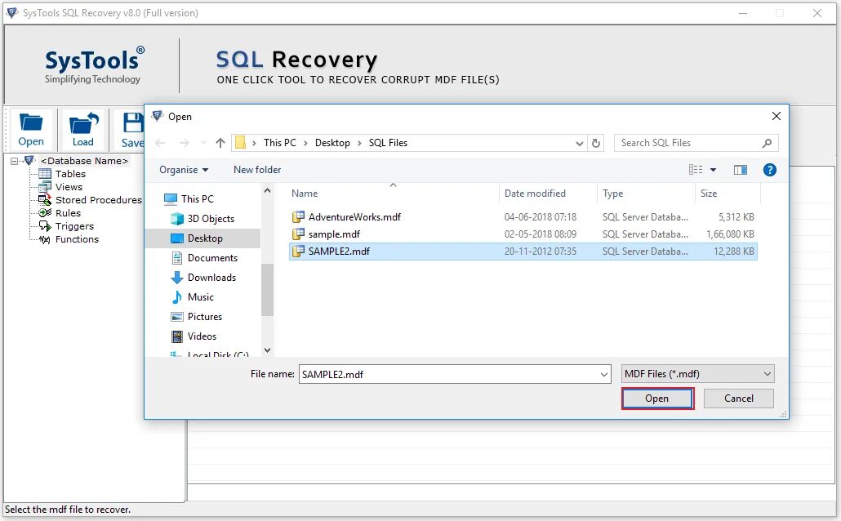
Task: Click the navigation pane scrollbar thumb
Action: pyautogui.click(x=267, y=290)
